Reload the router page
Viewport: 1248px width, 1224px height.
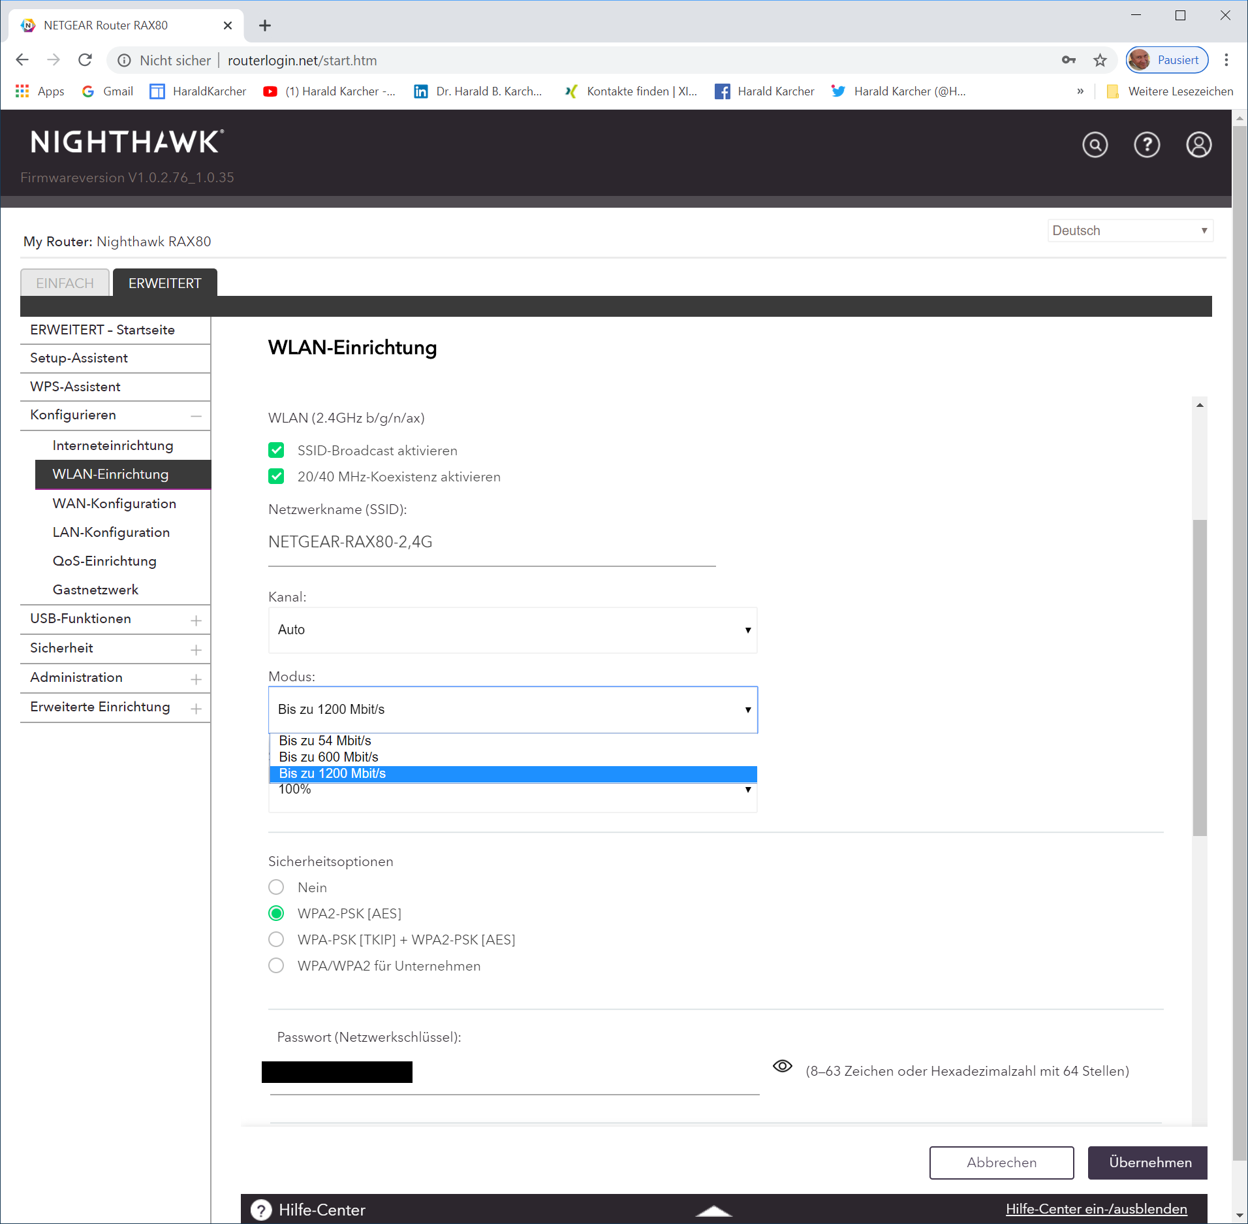(85, 60)
